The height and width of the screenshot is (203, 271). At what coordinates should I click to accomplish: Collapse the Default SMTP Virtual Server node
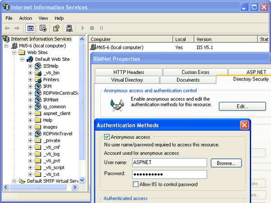[14, 181]
